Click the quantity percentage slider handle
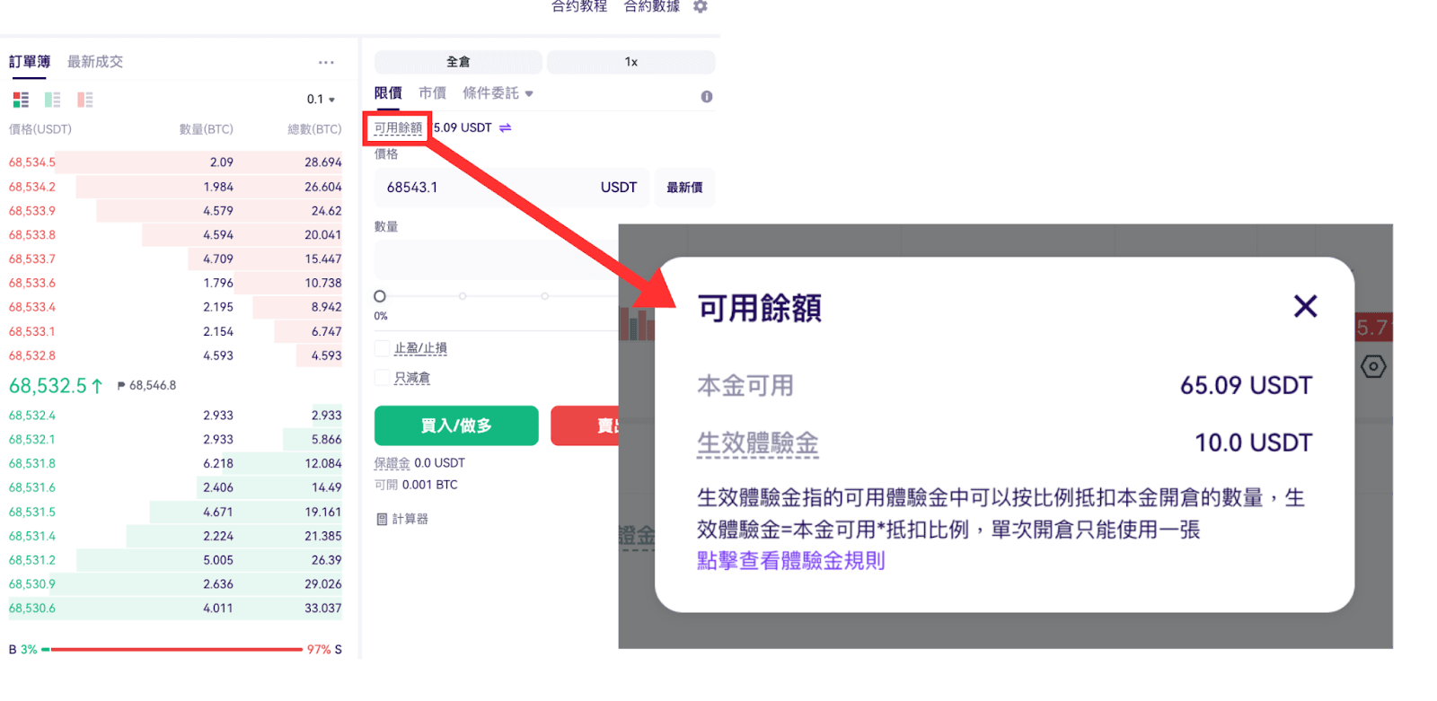This screenshot has width=1437, height=701. (x=380, y=296)
